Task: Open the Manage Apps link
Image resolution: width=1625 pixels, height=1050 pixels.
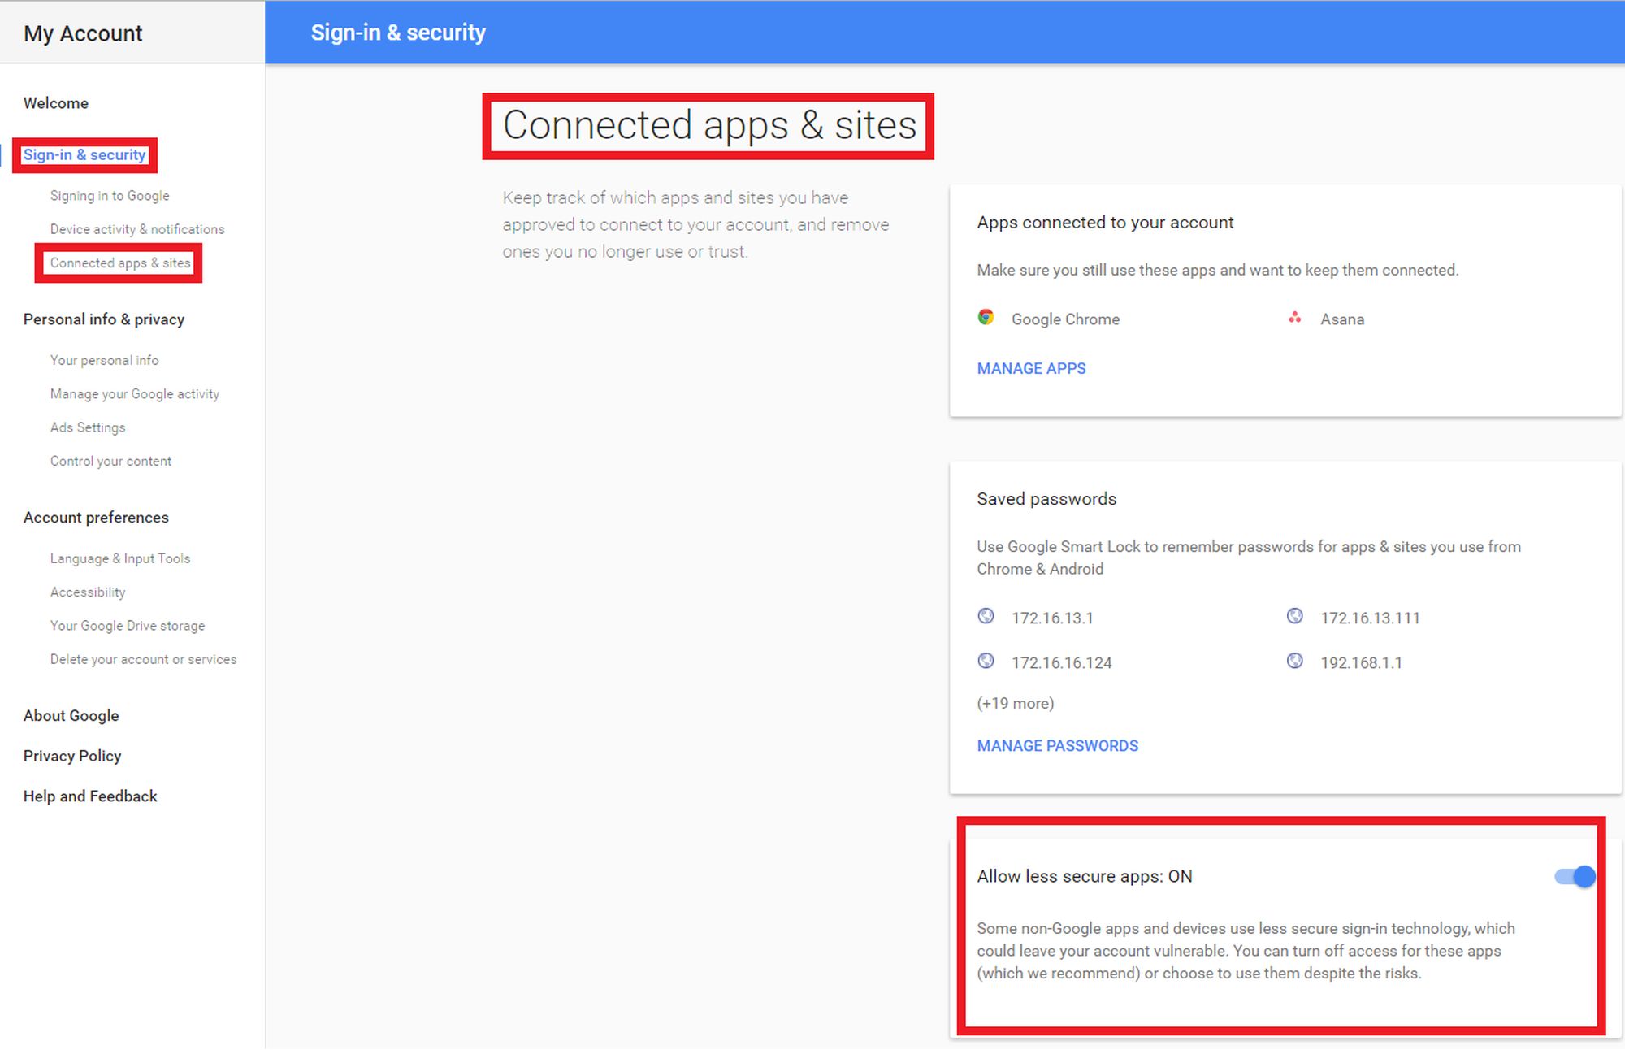Action: pyautogui.click(x=1031, y=368)
